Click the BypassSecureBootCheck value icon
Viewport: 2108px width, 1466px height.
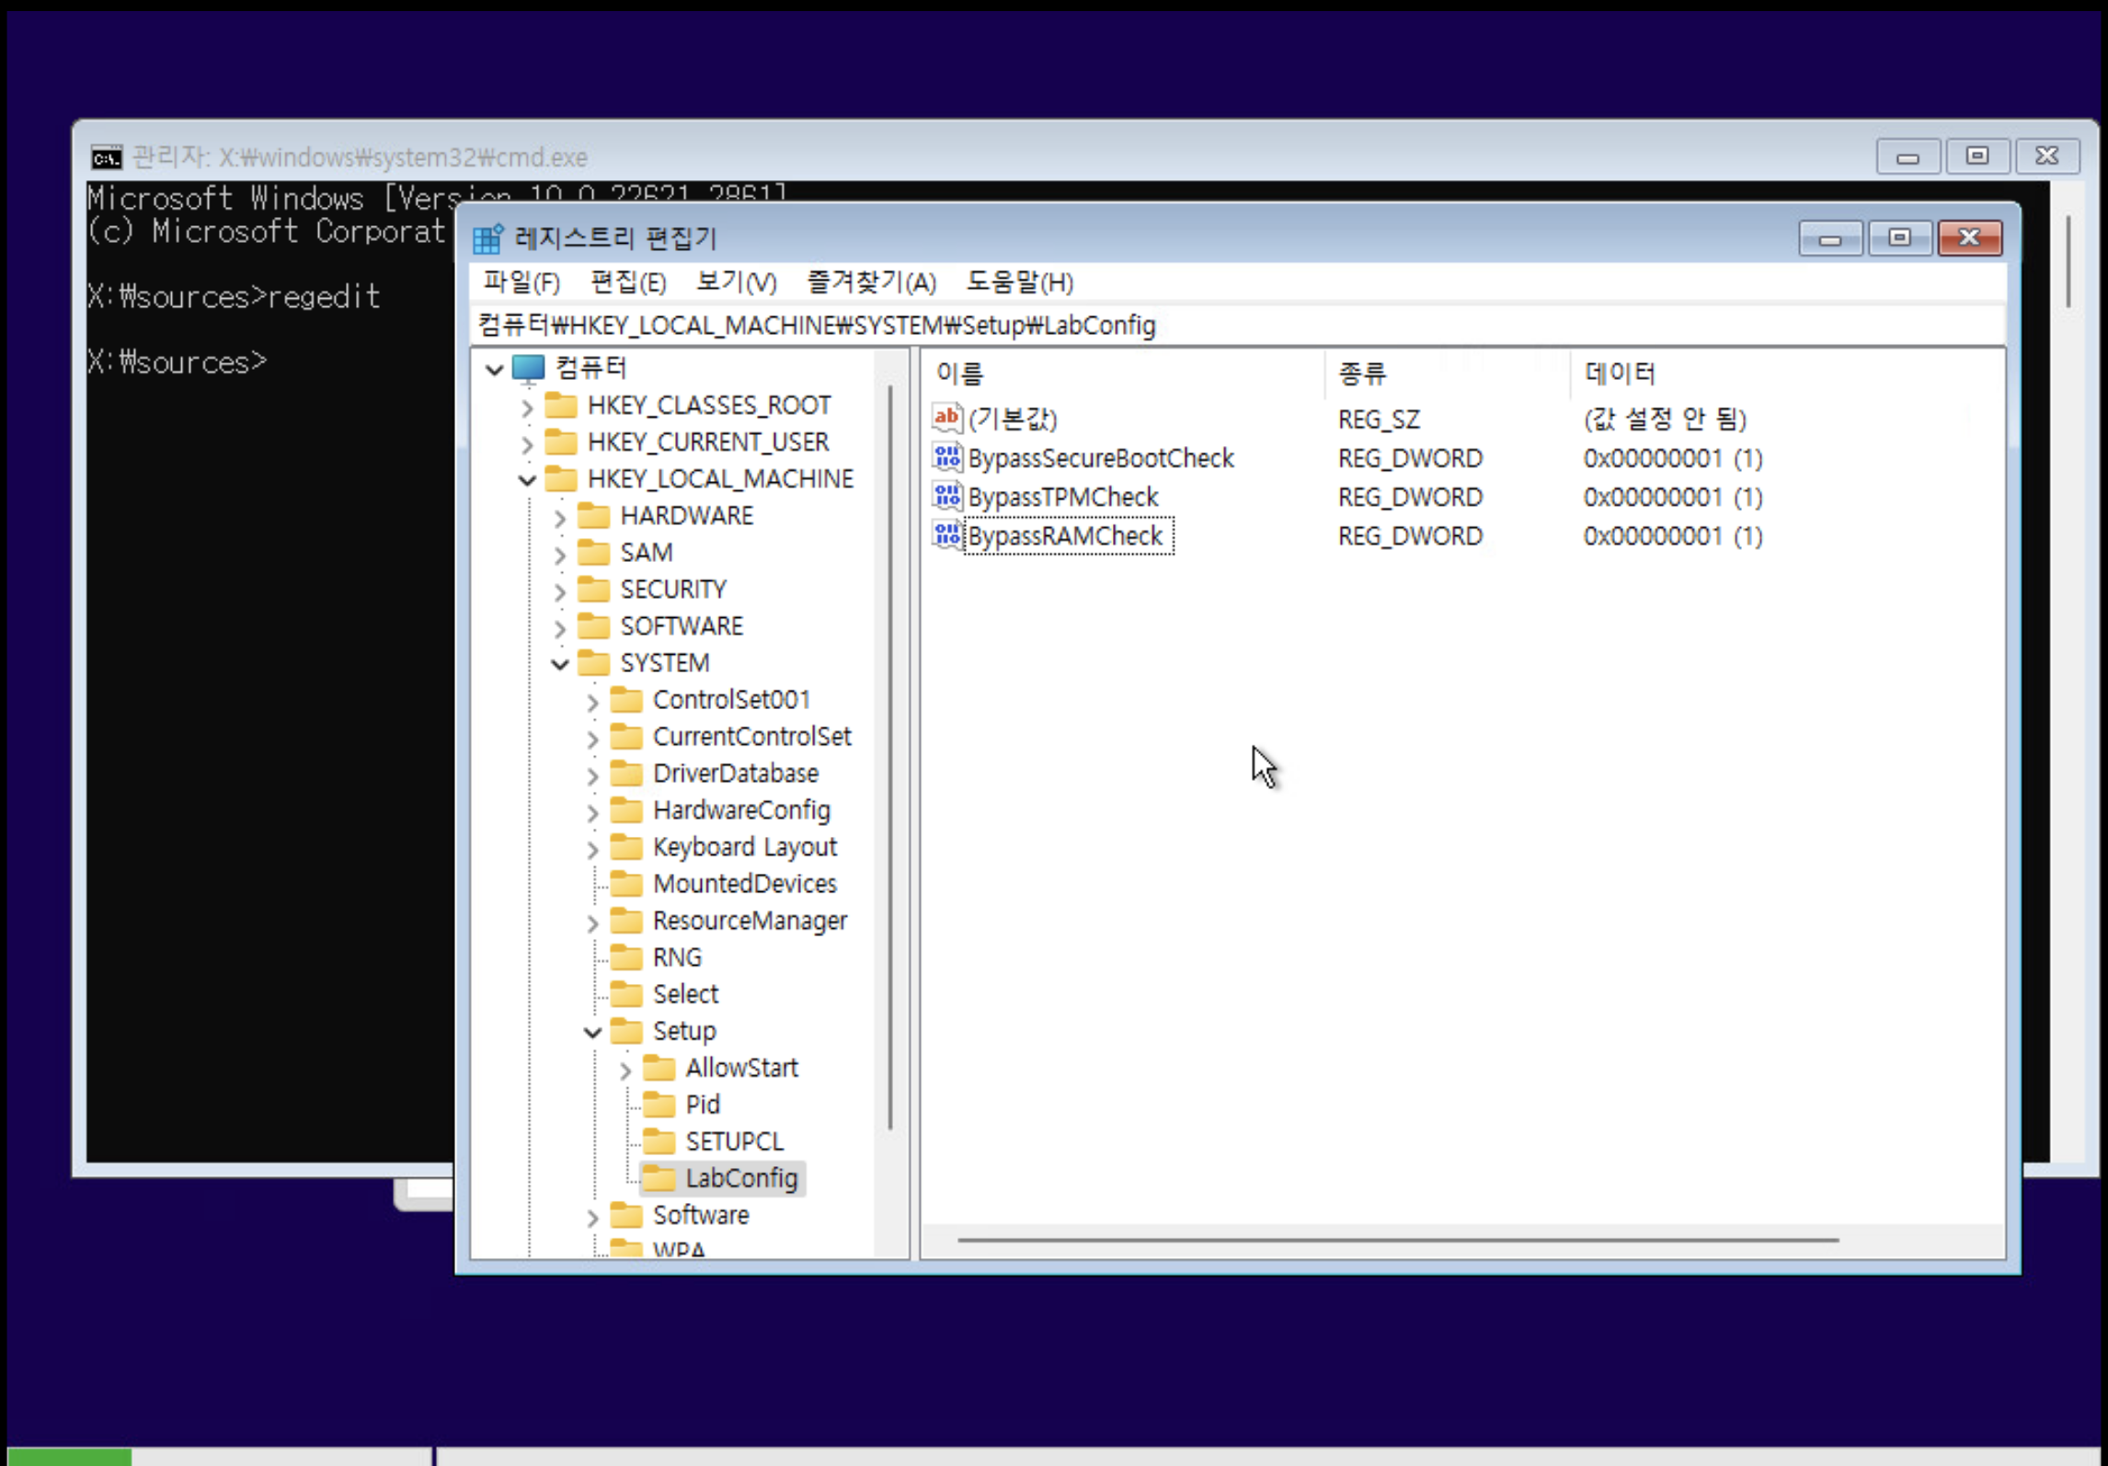[x=946, y=457]
